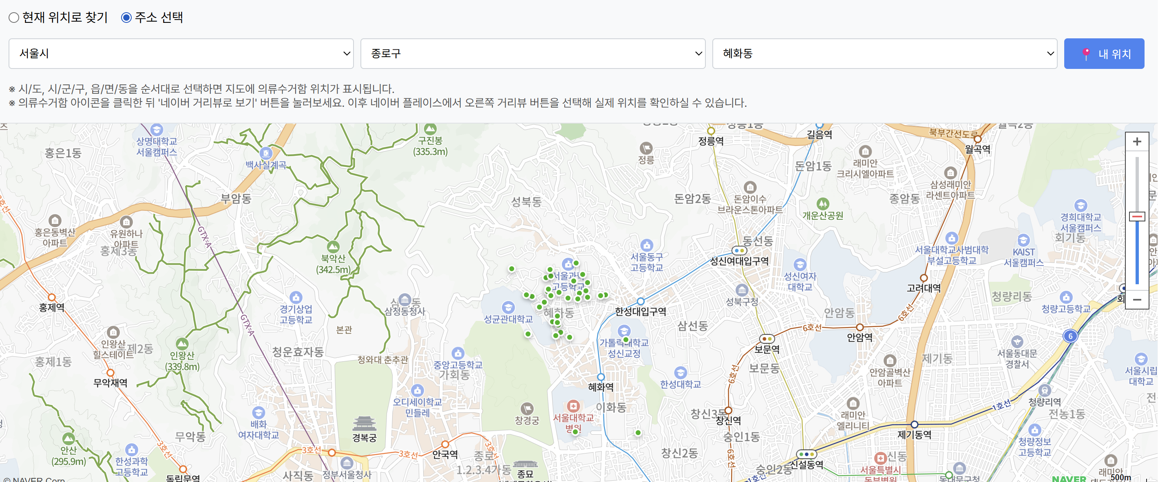This screenshot has width=1158, height=482.
Task: Click the 성신여대입구역 station marker
Action: coord(740,250)
